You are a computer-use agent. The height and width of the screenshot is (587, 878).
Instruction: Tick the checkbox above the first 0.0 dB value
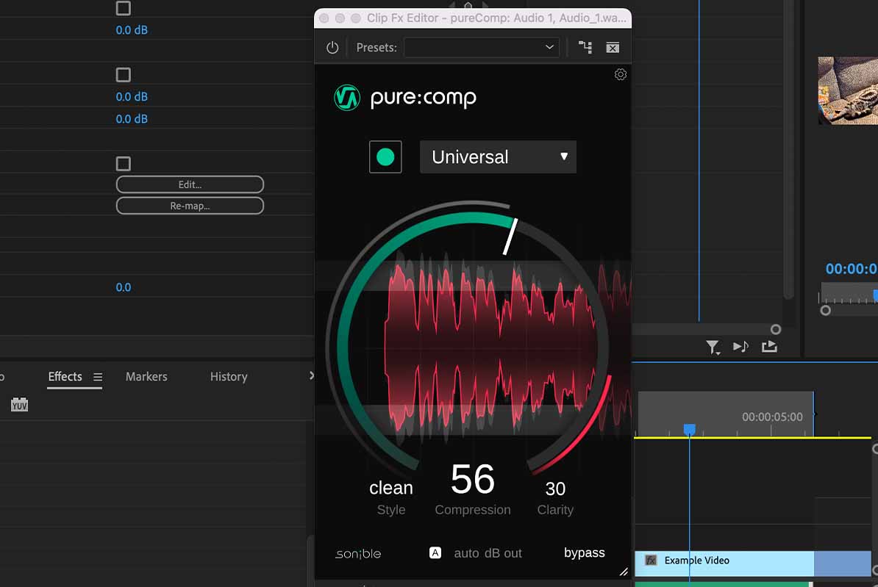[x=124, y=8]
